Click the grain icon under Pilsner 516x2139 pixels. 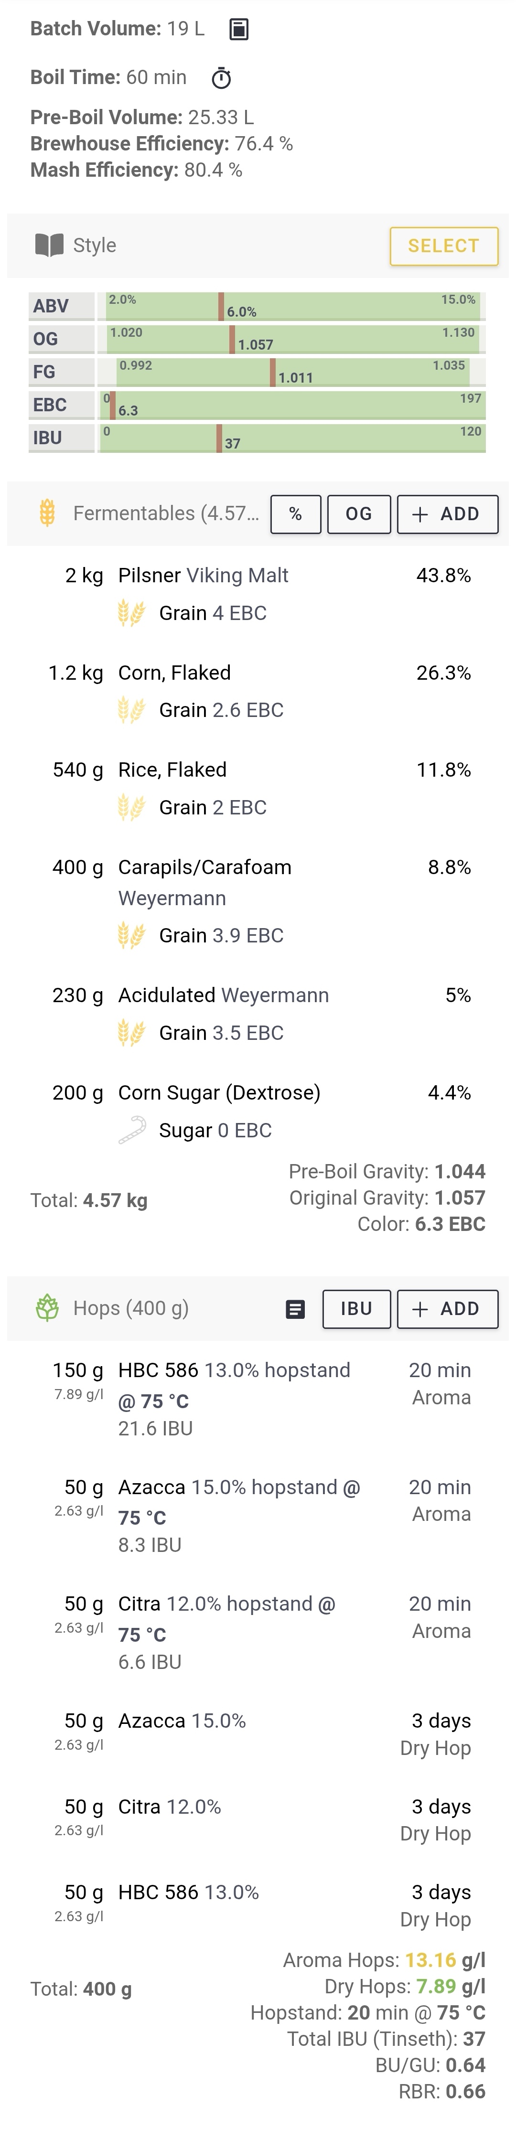click(x=131, y=613)
